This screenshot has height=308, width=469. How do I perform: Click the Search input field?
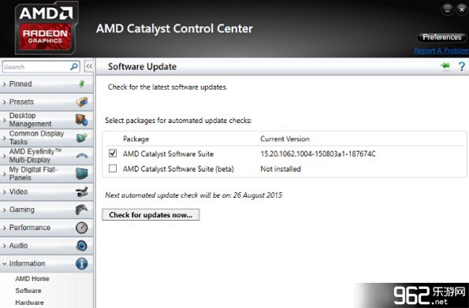click(x=36, y=67)
